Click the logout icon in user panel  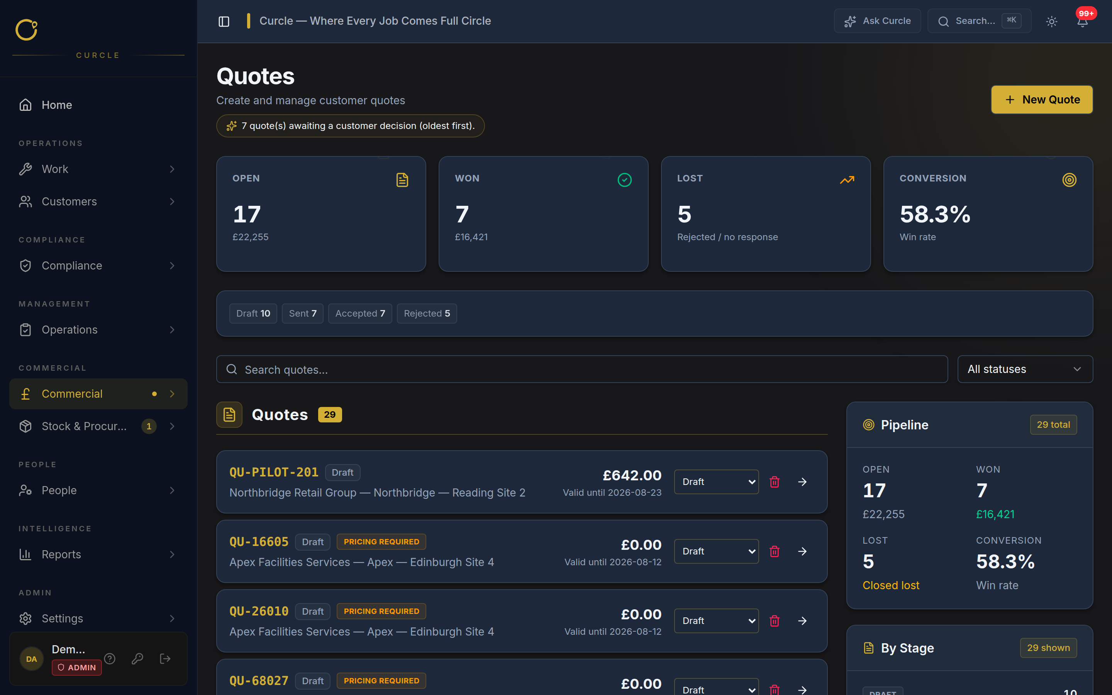pyautogui.click(x=165, y=659)
